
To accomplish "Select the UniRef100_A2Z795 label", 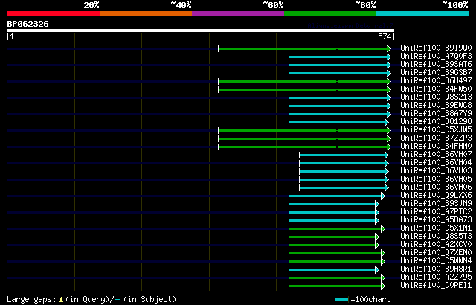I will 436,277.
